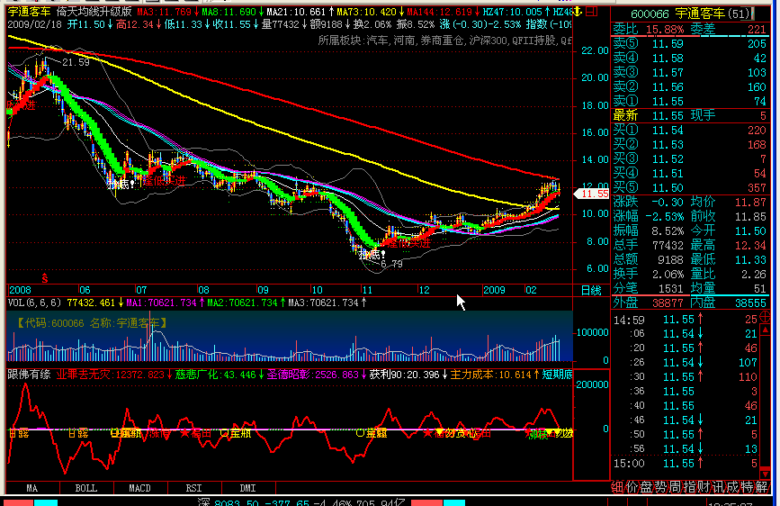Click the 内盘 38555 value

(750, 303)
